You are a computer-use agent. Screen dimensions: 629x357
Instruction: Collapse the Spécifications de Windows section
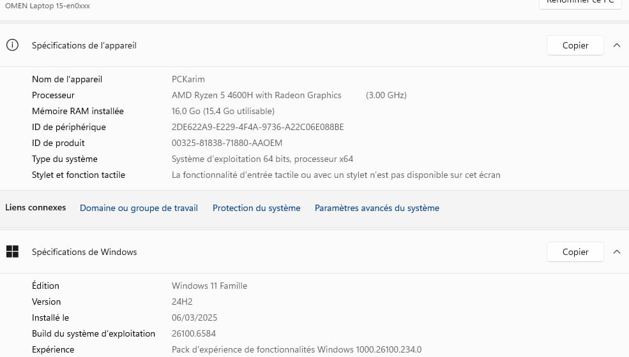[616, 252]
